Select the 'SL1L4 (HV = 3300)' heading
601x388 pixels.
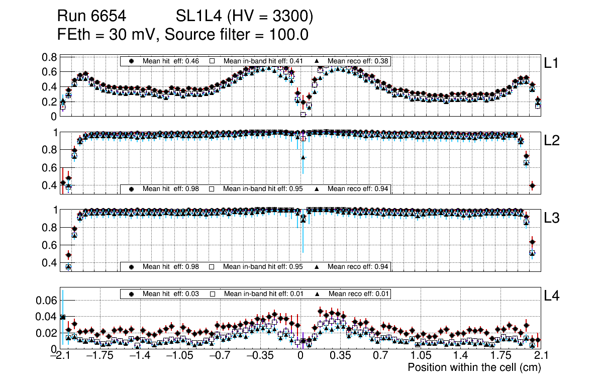tap(244, 17)
